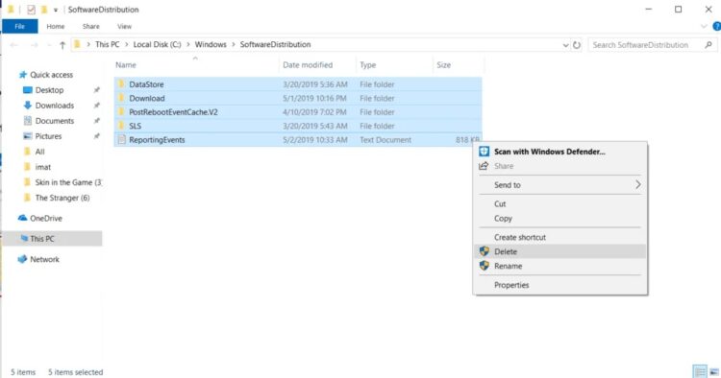
Task: Click Cut in the context menu
Action: pos(559,203)
